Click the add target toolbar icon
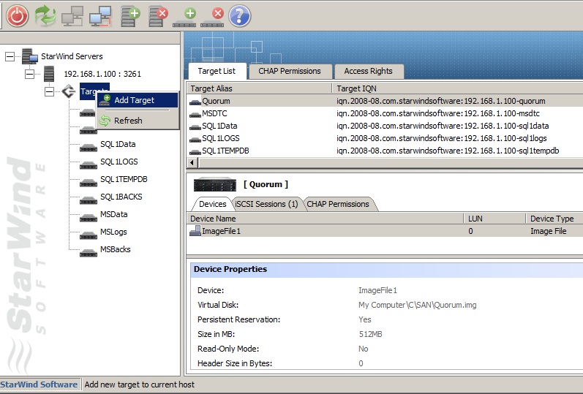Screen dimensions: 583x394 (x=186, y=15)
